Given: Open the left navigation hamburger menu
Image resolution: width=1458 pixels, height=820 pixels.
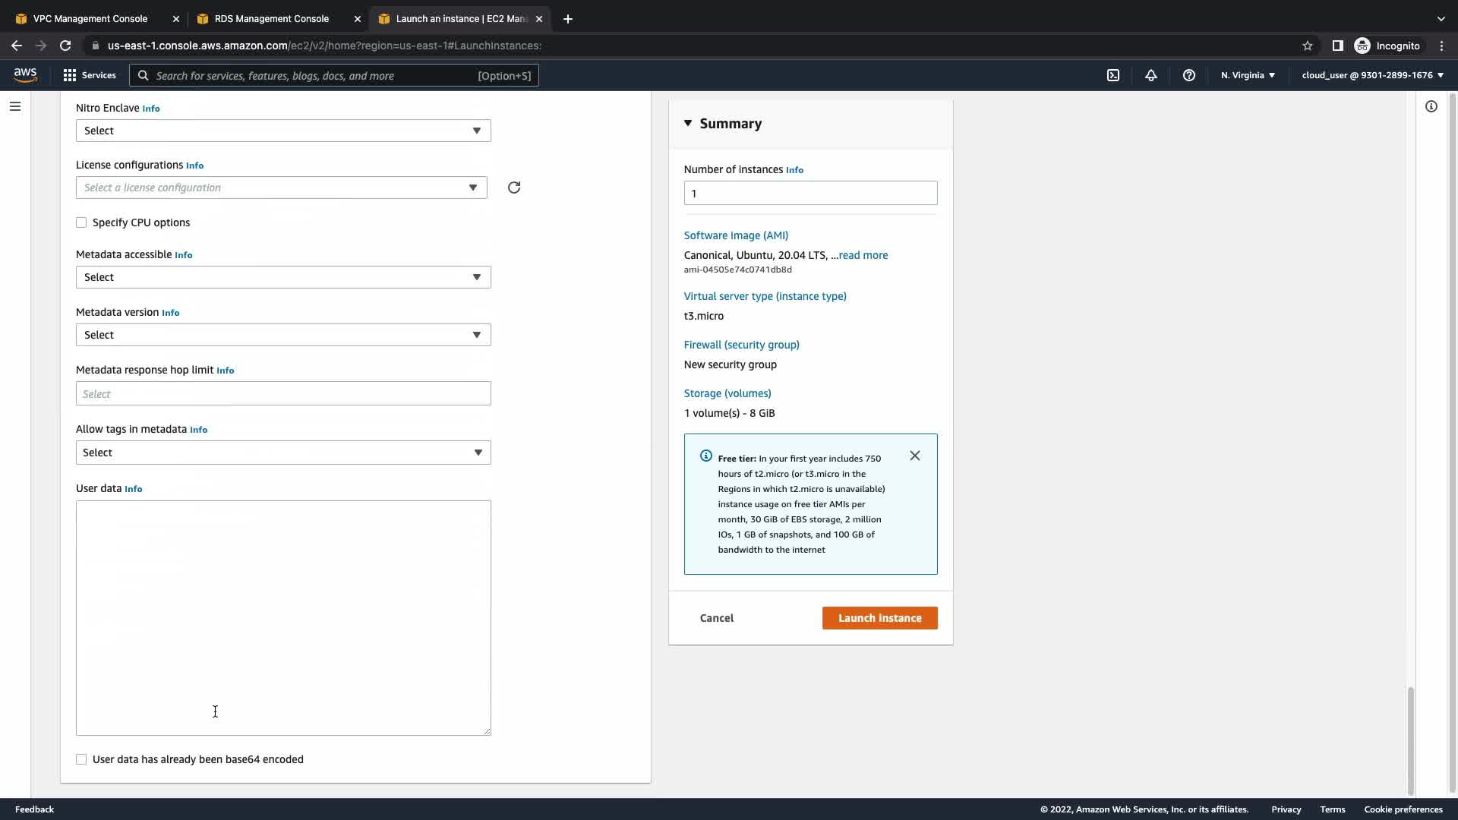Looking at the screenshot, I should point(15,106).
